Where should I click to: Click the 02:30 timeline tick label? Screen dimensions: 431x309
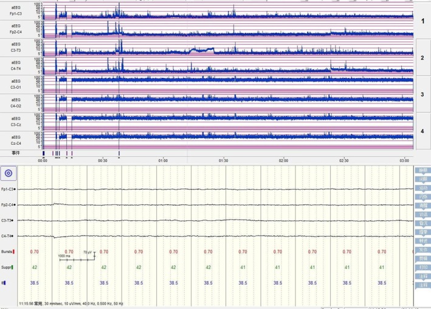pyautogui.click(x=343, y=161)
